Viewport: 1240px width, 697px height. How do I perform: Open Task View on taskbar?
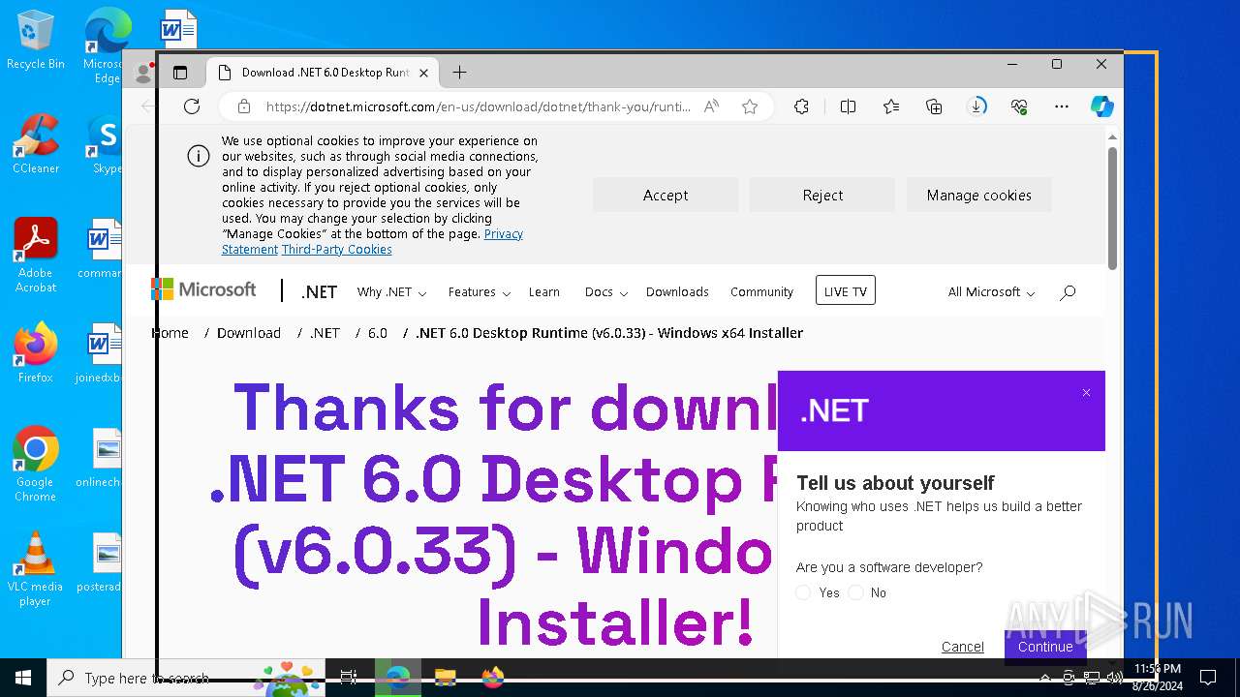pyautogui.click(x=349, y=678)
